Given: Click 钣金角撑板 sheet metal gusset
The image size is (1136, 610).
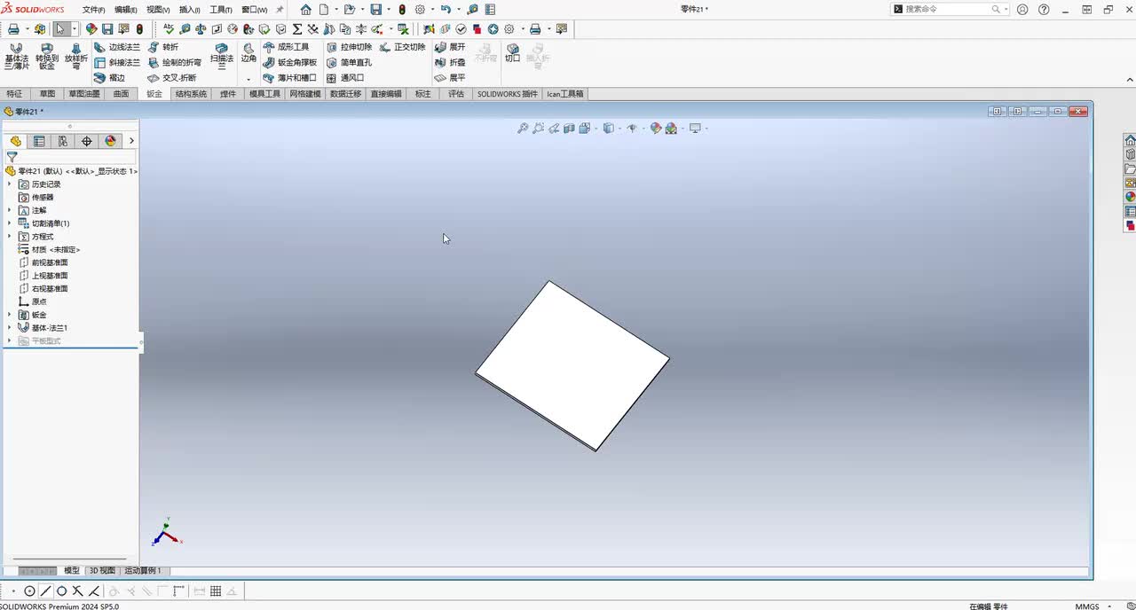Looking at the screenshot, I should coord(290,63).
